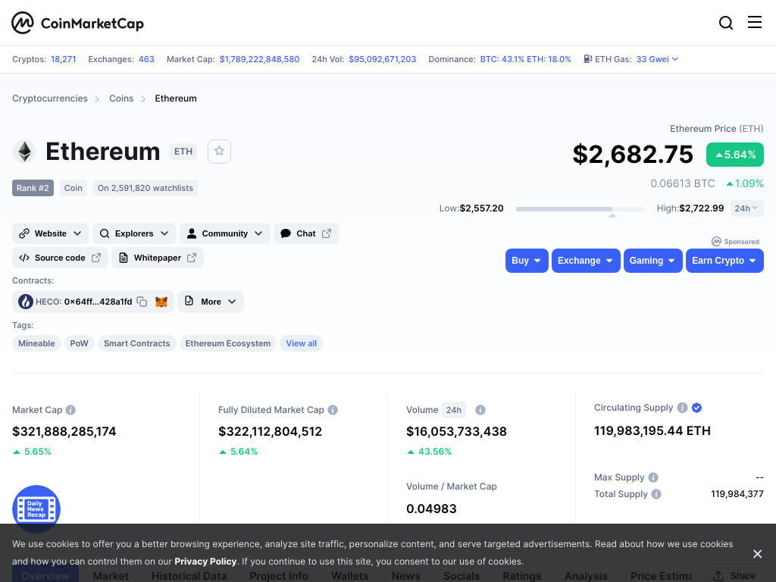Open the Privacy Policy link
The height and width of the screenshot is (582, 776).
(x=205, y=562)
